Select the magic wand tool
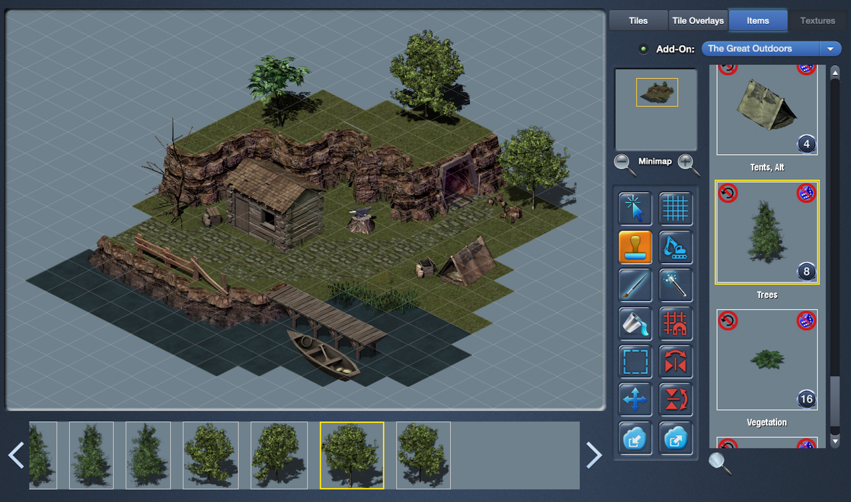Screen dimensions: 851x502 [x=675, y=285]
